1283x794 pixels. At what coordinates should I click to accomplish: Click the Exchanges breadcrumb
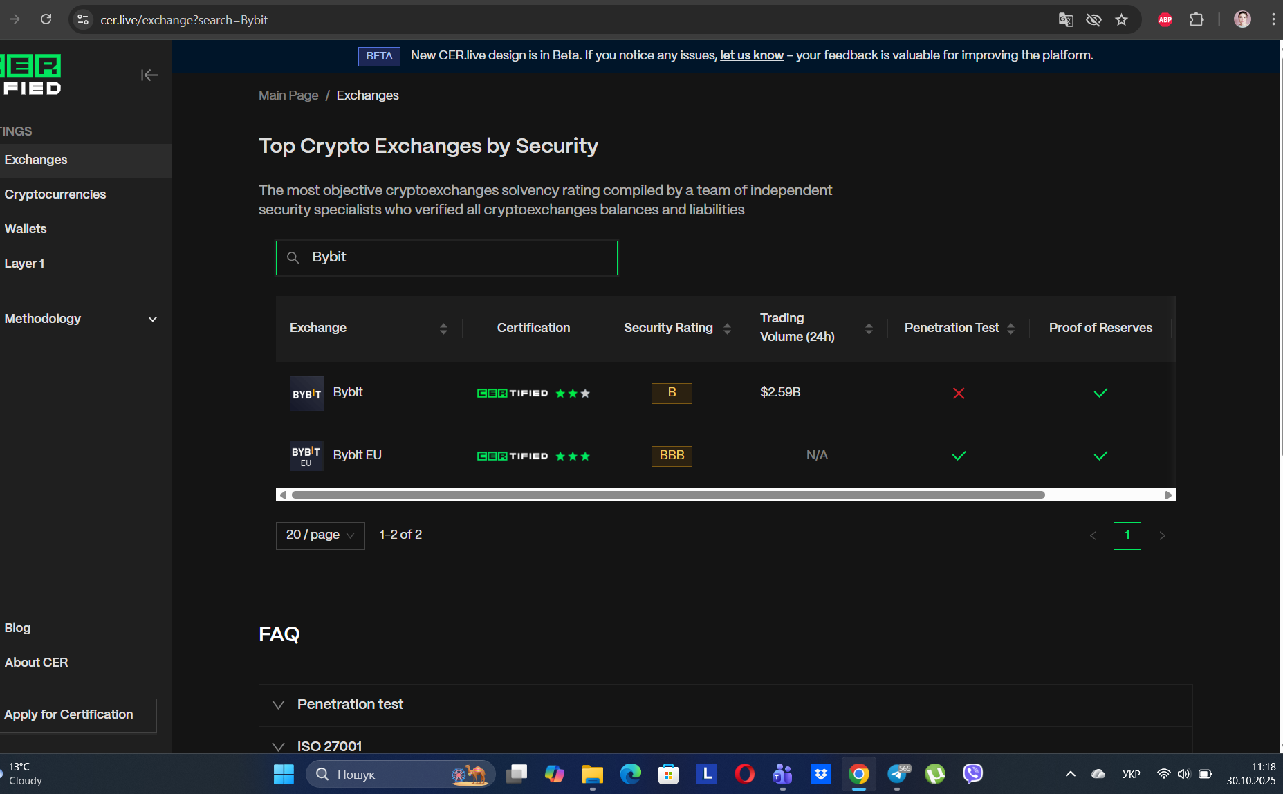point(367,95)
